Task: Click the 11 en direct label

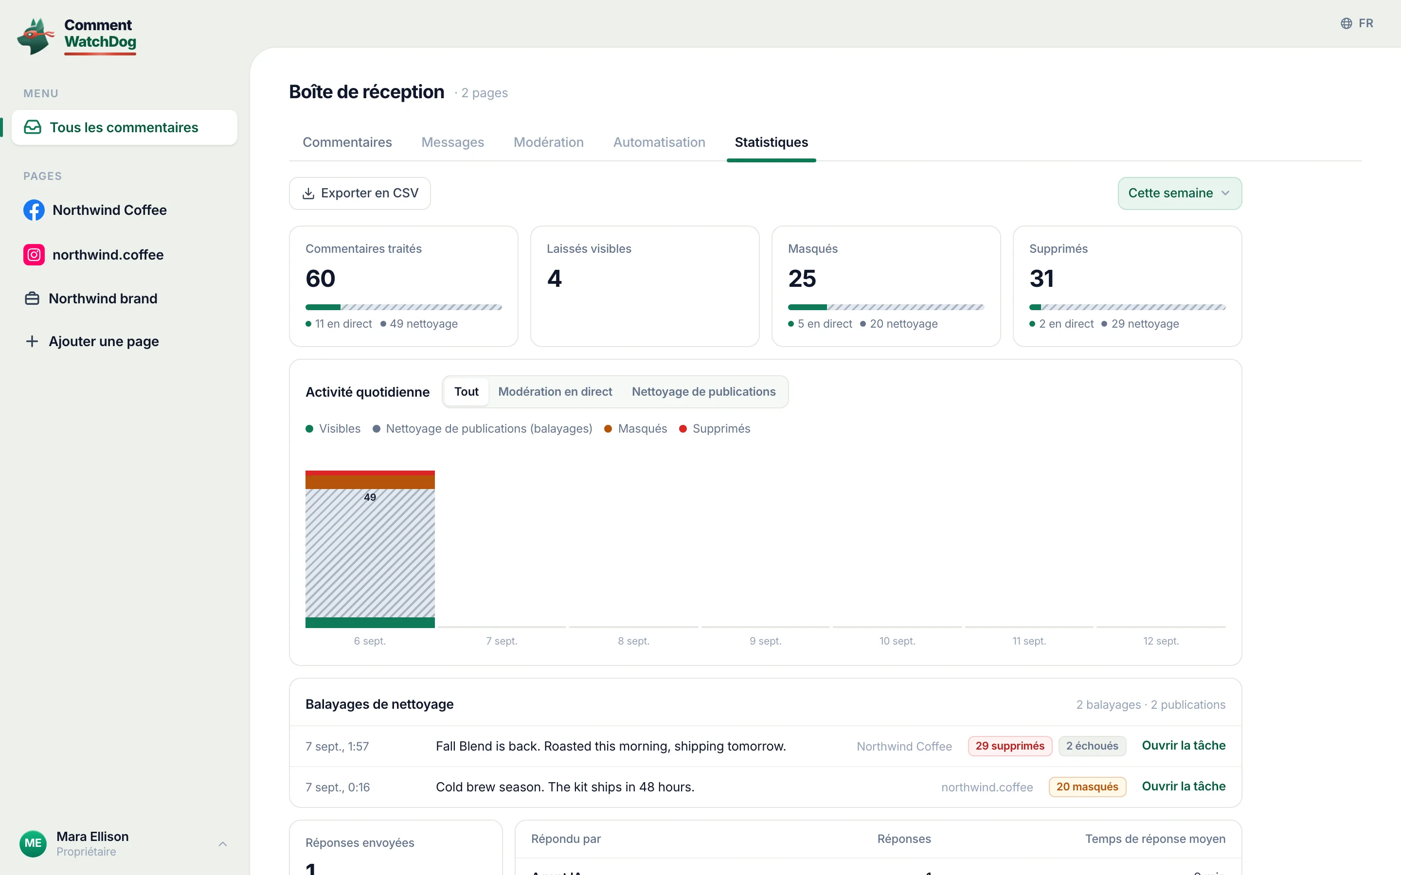Action: pyautogui.click(x=339, y=324)
